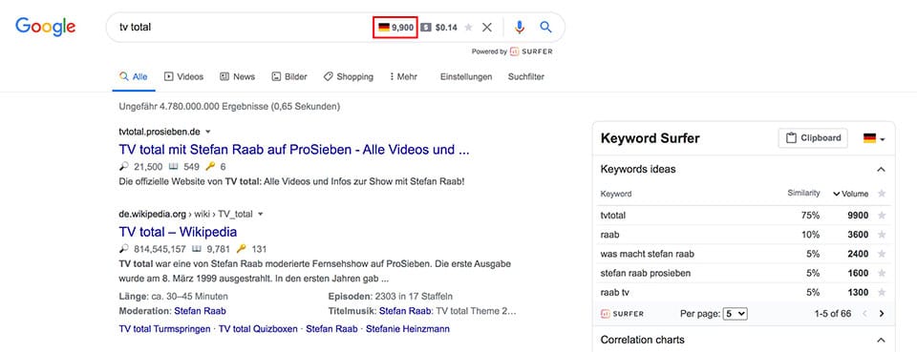Go to previous page of keyword ideas
The image size is (917, 352).
[x=865, y=314]
